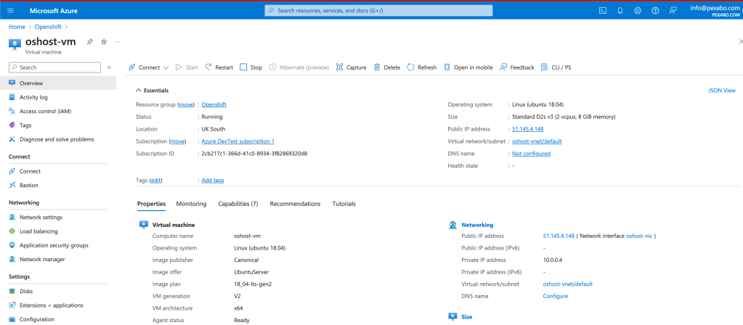Open Help question mark icon

pyautogui.click(x=655, y=10)
